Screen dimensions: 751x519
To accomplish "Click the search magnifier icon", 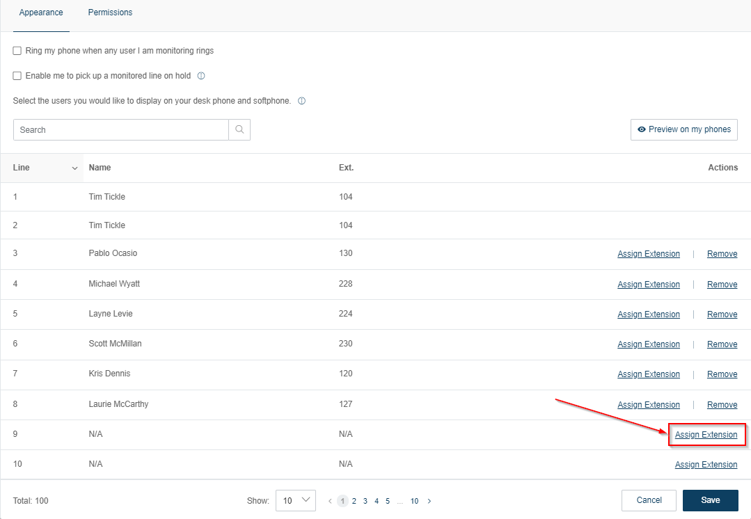I will coord(239,129).
